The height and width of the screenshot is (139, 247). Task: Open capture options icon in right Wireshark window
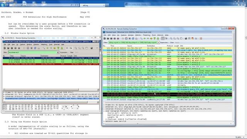[x=108, y=39]
